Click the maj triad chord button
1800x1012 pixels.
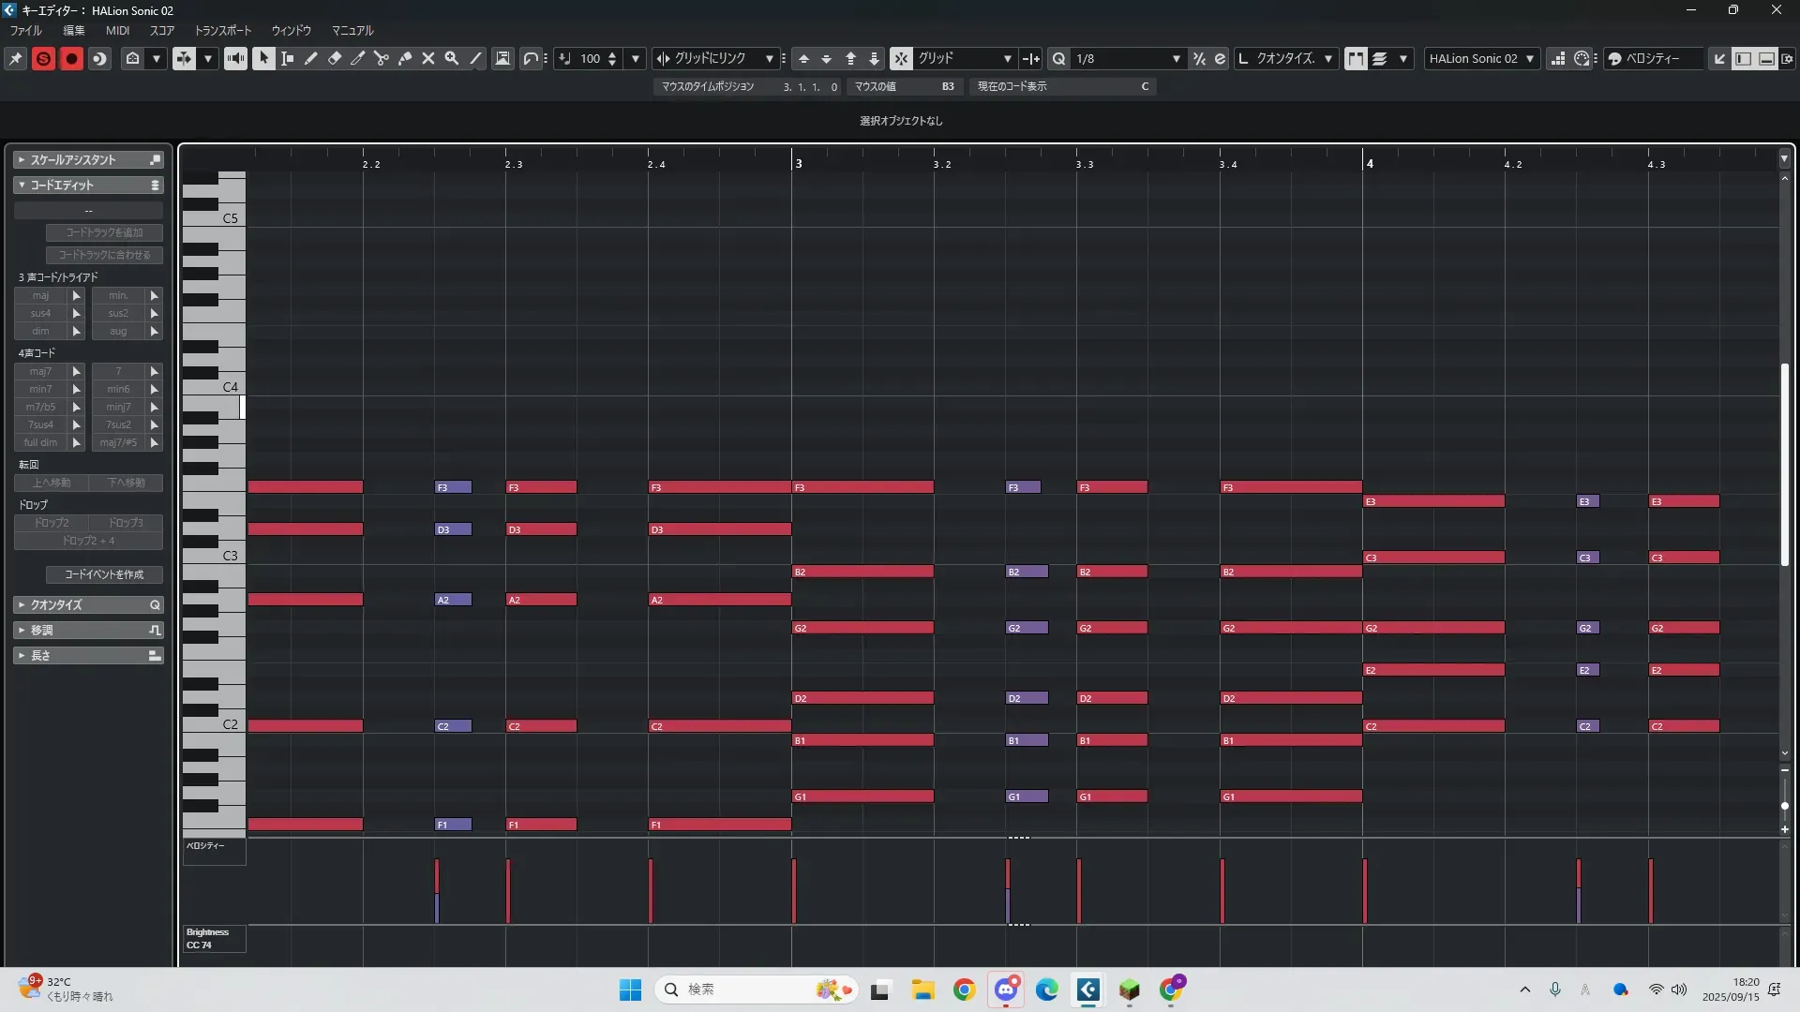click(40, 295)
